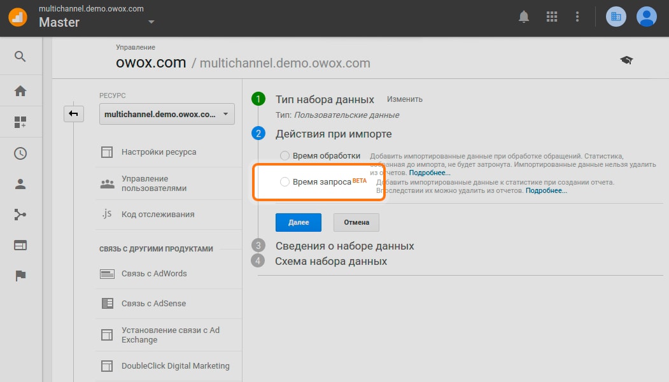Select the Время обработки radio button
This screenshot has width=669, height=382.
point(285,156)
